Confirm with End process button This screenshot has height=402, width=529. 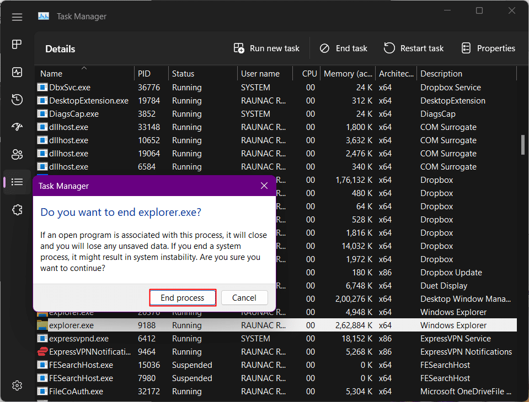pyautogui.click(x=183, y=297)
